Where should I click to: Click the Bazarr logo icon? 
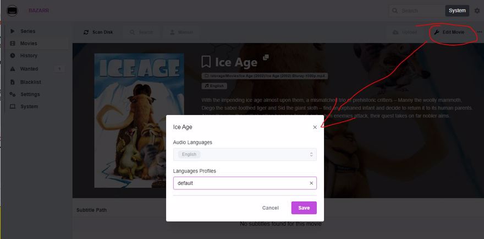tap(12, 11)
